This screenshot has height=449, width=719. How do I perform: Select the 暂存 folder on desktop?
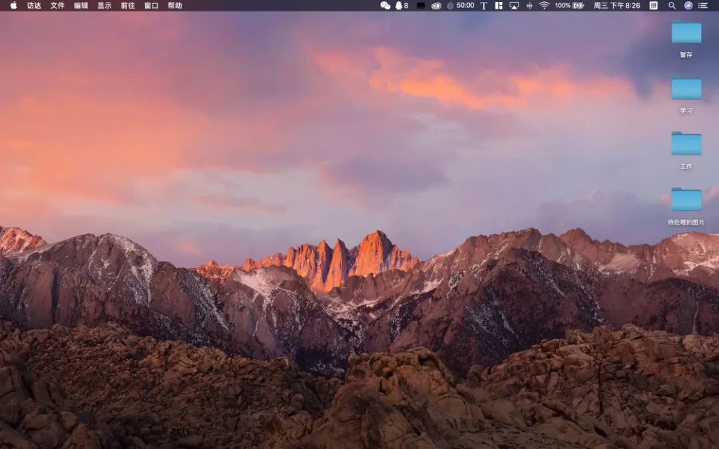(x=686, y=33)
